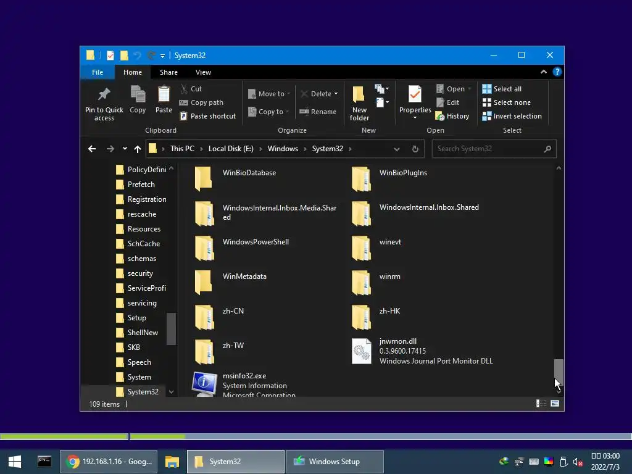Select the jnwmon.dll file icon

tap(361, 351)
